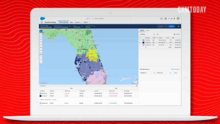
Task: Open the Reassign To dropdown
Action: point(147,73)
